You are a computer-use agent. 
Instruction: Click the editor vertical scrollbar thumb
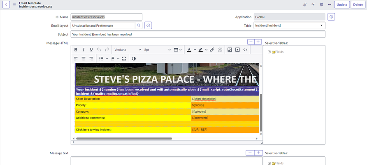click(261, 113)
